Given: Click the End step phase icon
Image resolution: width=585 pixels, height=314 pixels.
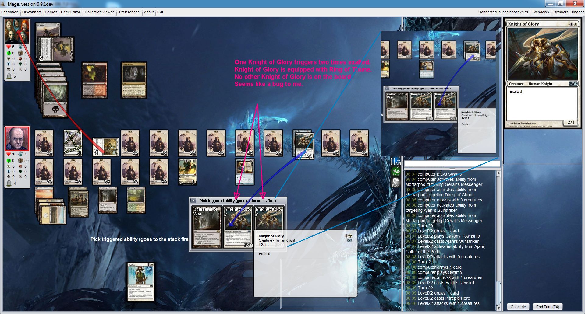Looking at the screenshot, I should (x=395, y=171).
